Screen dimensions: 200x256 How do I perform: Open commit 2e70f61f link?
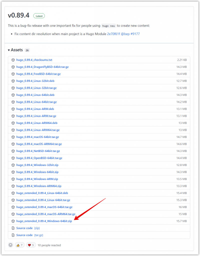tap(113, 34)
